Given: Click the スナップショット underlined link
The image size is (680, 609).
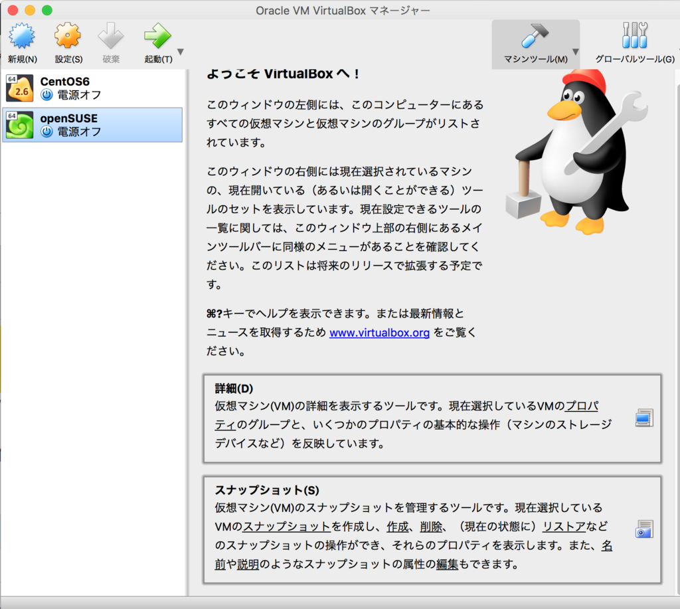Looking at the screenshot, I should click(x=287, y=527).
